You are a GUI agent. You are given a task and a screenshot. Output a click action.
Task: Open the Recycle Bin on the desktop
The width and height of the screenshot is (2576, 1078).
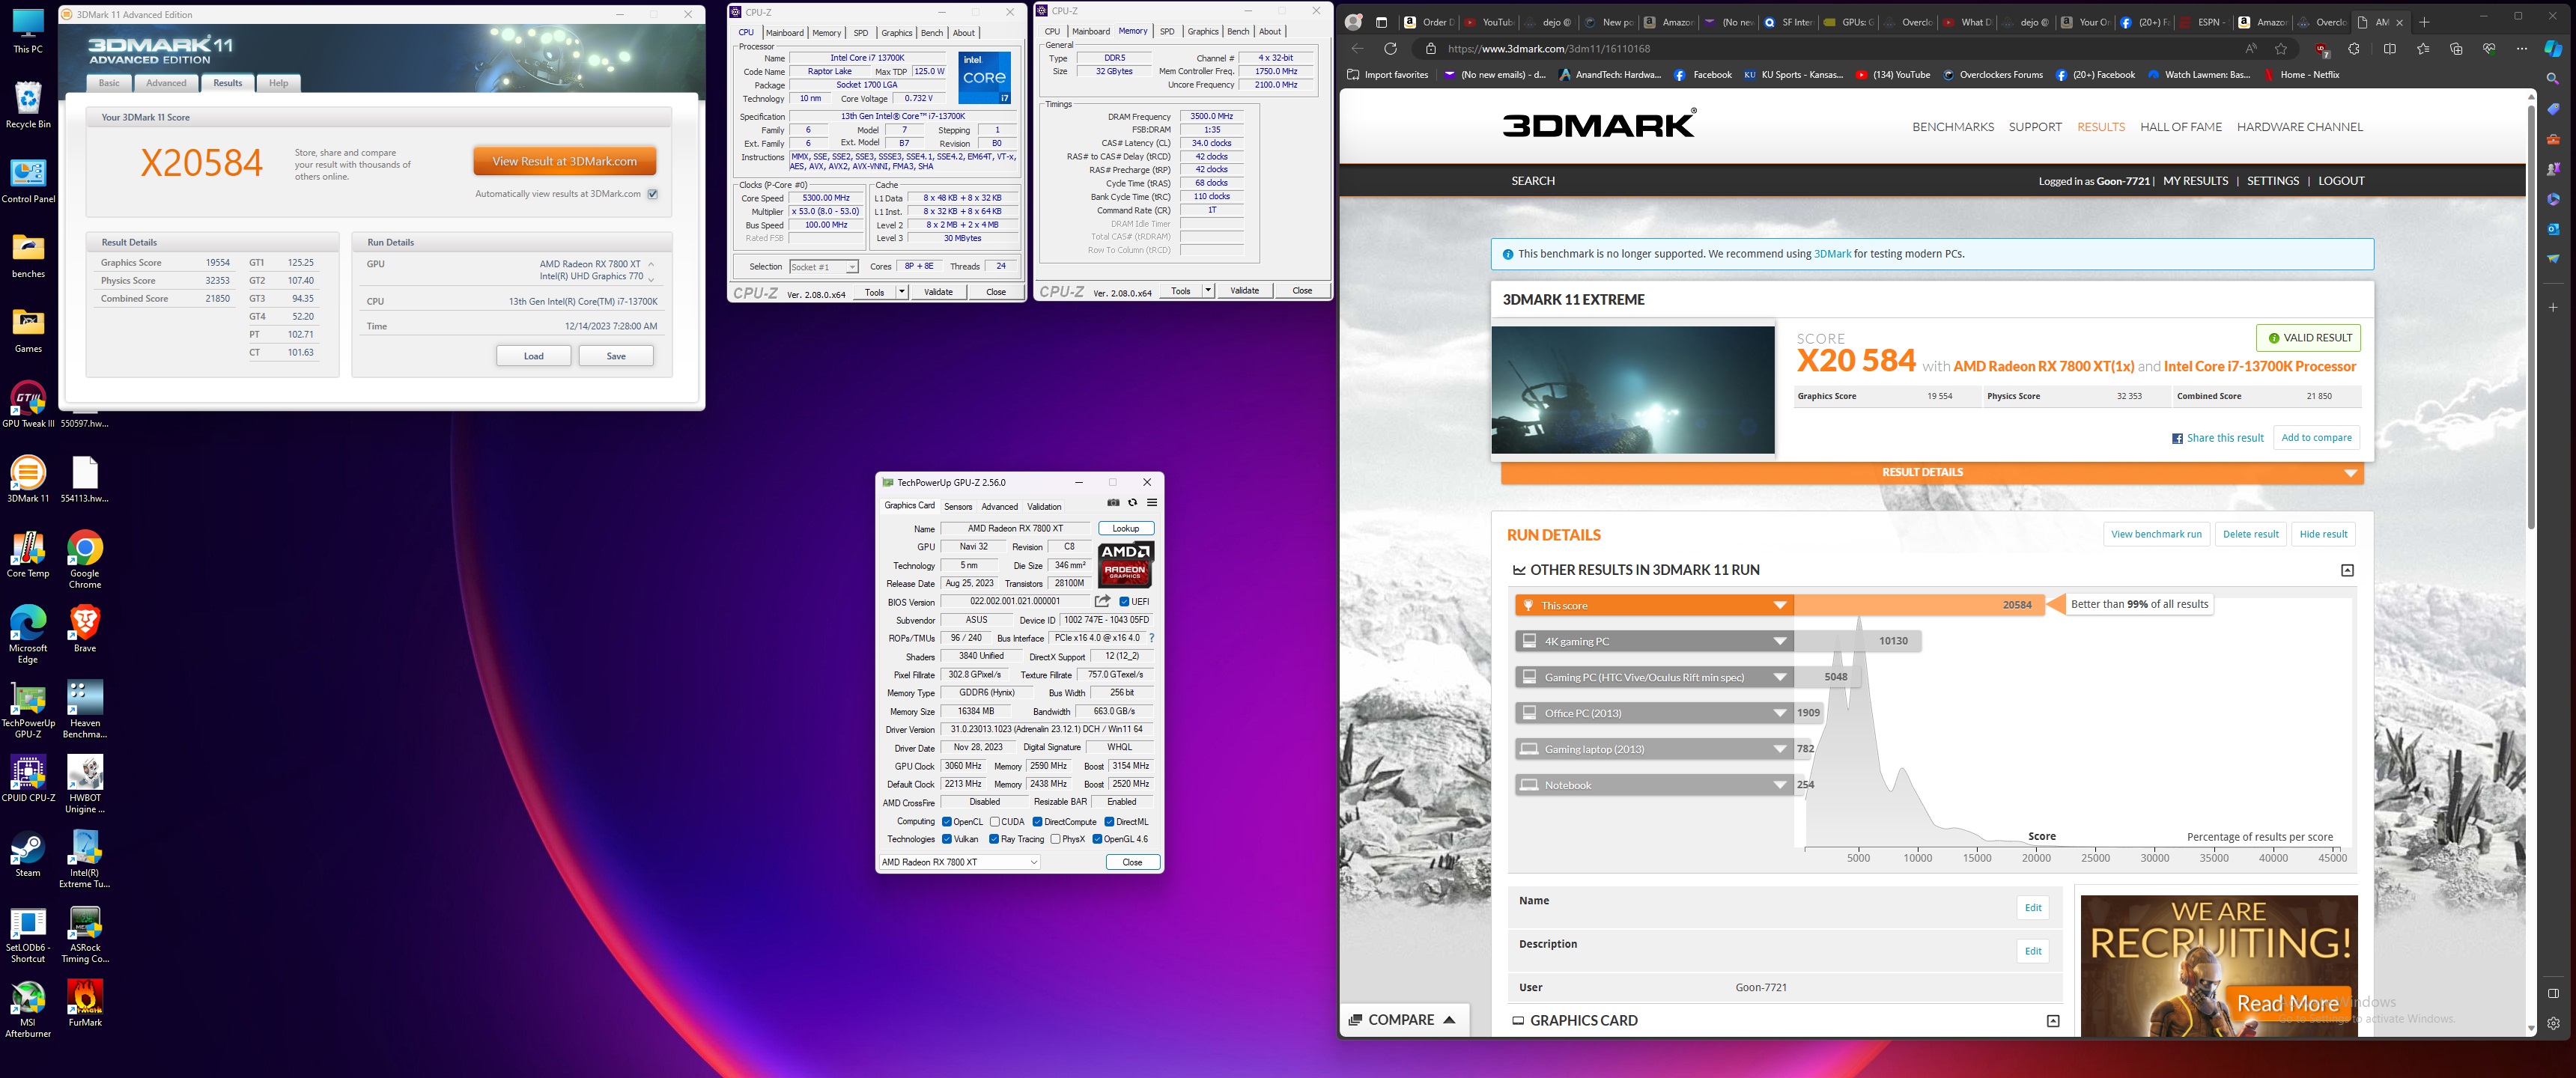click(28, 105)
